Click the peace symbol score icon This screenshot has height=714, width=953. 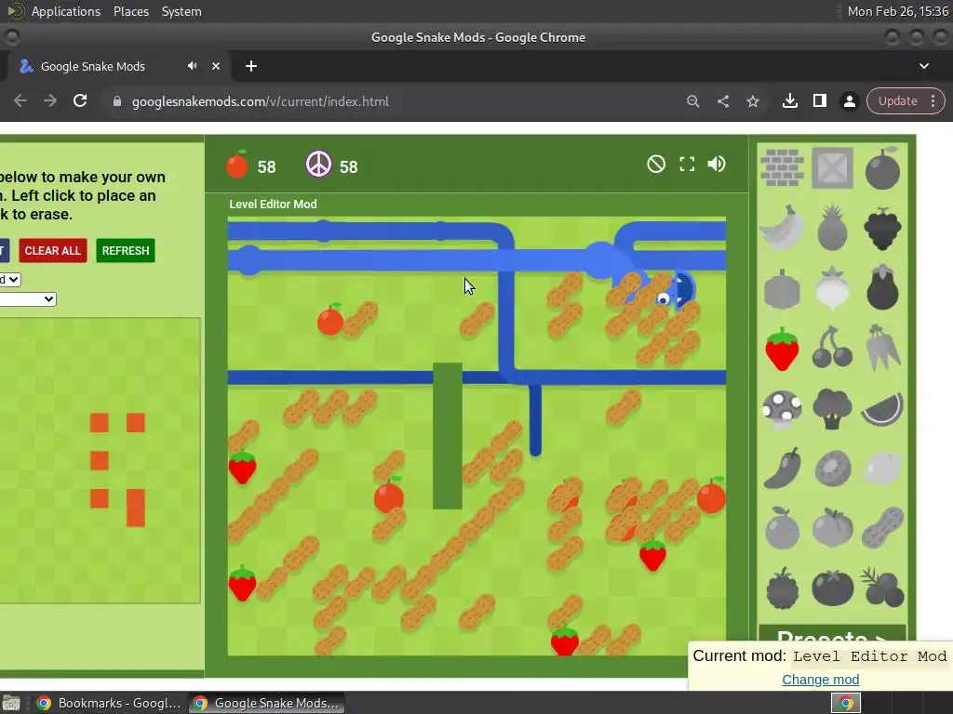[318, 165]
